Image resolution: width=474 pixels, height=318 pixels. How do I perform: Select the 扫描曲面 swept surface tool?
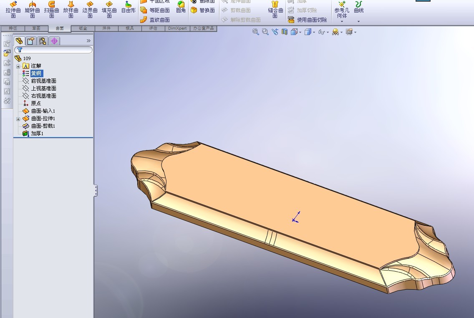click(52, 10)
